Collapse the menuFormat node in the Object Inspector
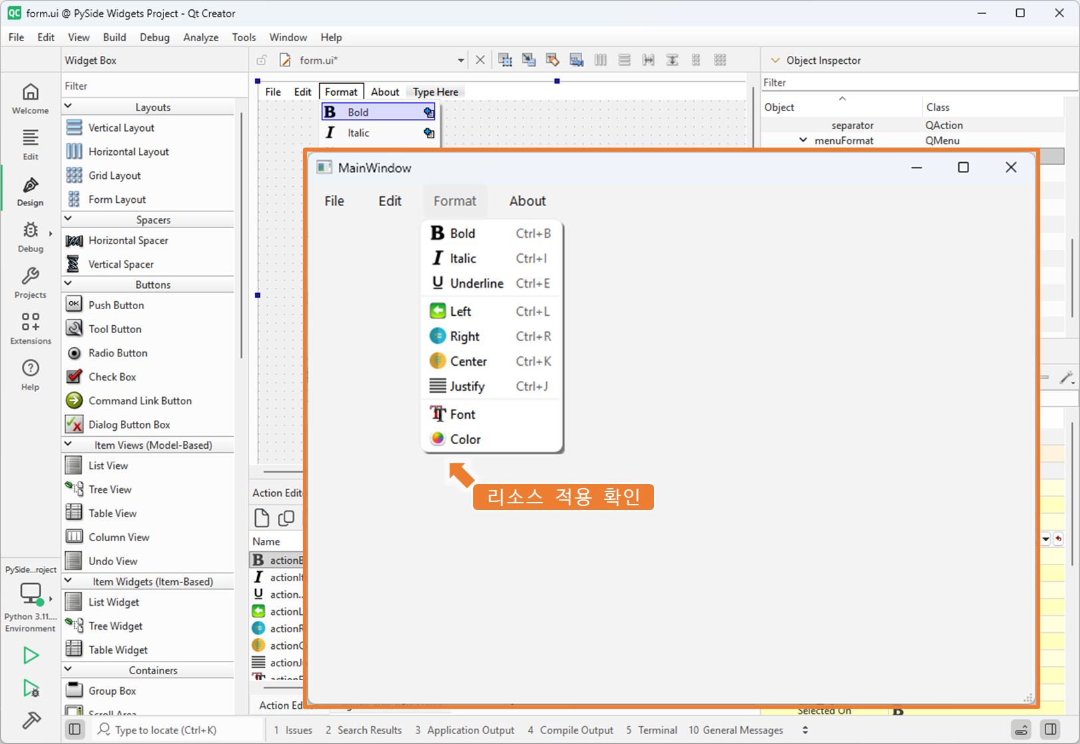Viewport: 1080px width, 744px height. [803, 140]
